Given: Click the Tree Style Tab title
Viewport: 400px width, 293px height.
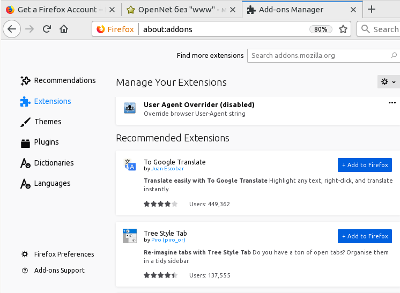Looking at the screenshot, I should 165,234.
